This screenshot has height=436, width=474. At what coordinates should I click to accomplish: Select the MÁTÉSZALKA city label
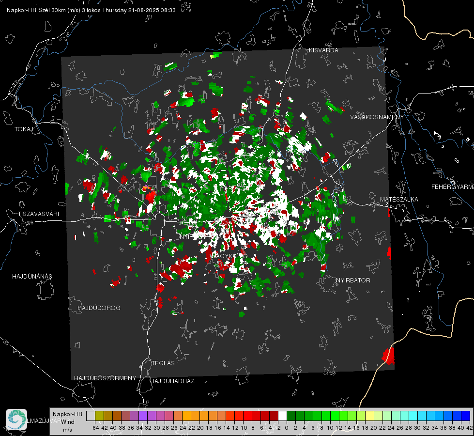point(399,200)
